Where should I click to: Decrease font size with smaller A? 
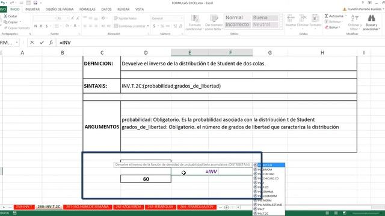(x=78, y=19)
